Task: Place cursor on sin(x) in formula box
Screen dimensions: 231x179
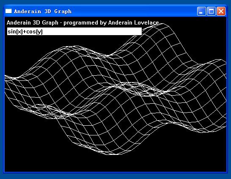Action: pos(15,32)
